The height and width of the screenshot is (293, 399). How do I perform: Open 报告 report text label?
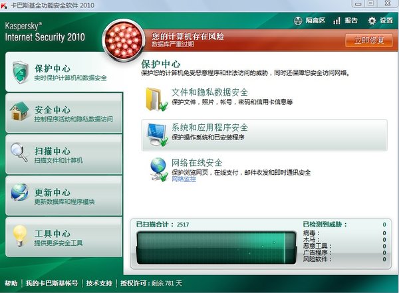[x=351, y=21]
